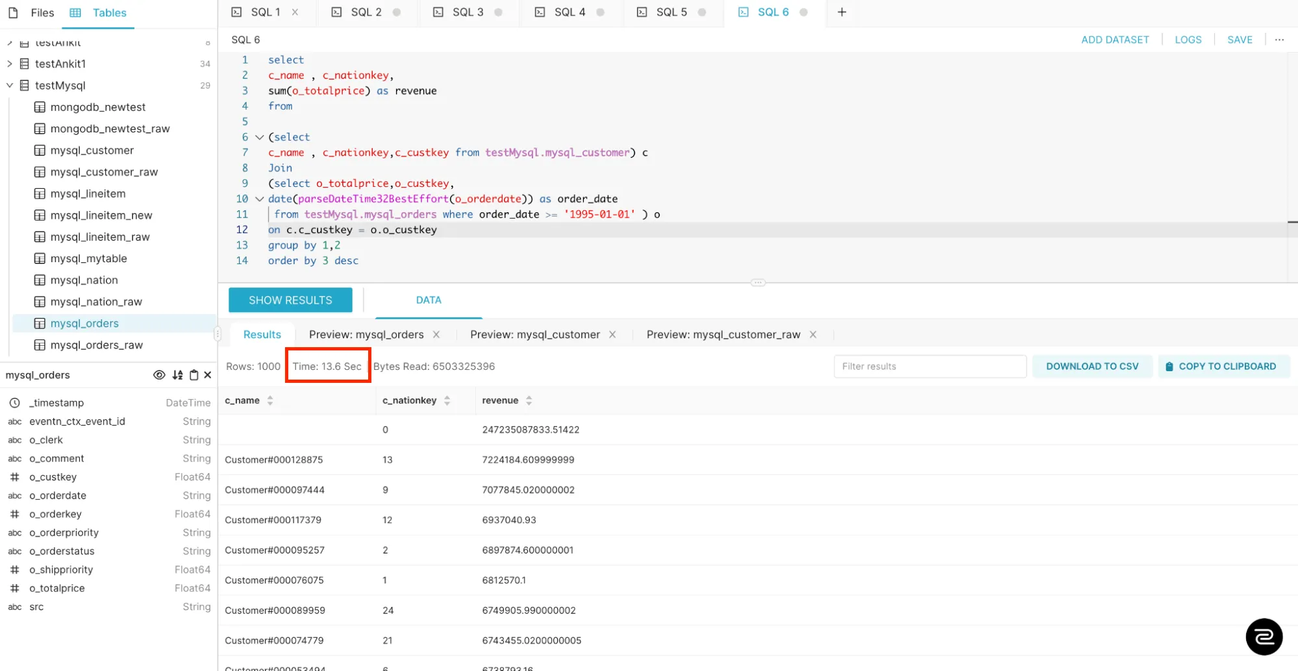Screen dimensions: 1298x671
Task: Click the Customer#000128875 result cell
Action: [x=274, y=460]
